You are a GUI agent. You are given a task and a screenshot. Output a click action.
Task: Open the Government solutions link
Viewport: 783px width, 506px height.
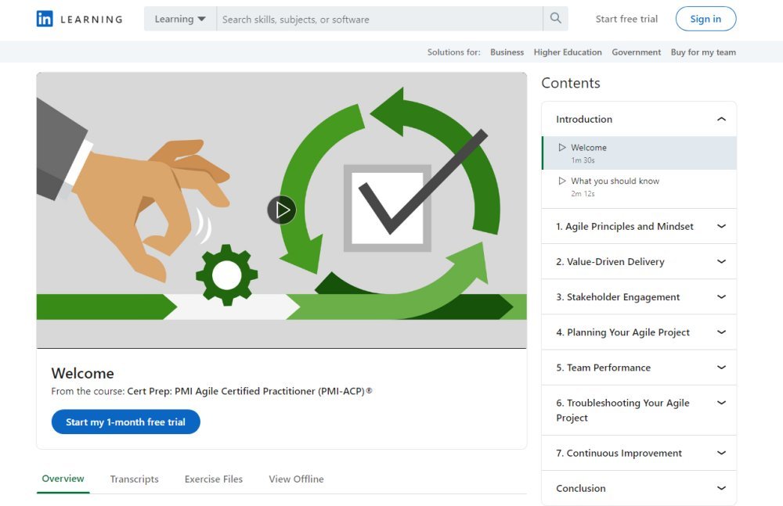pyautogui.click(x=636, y=52)
